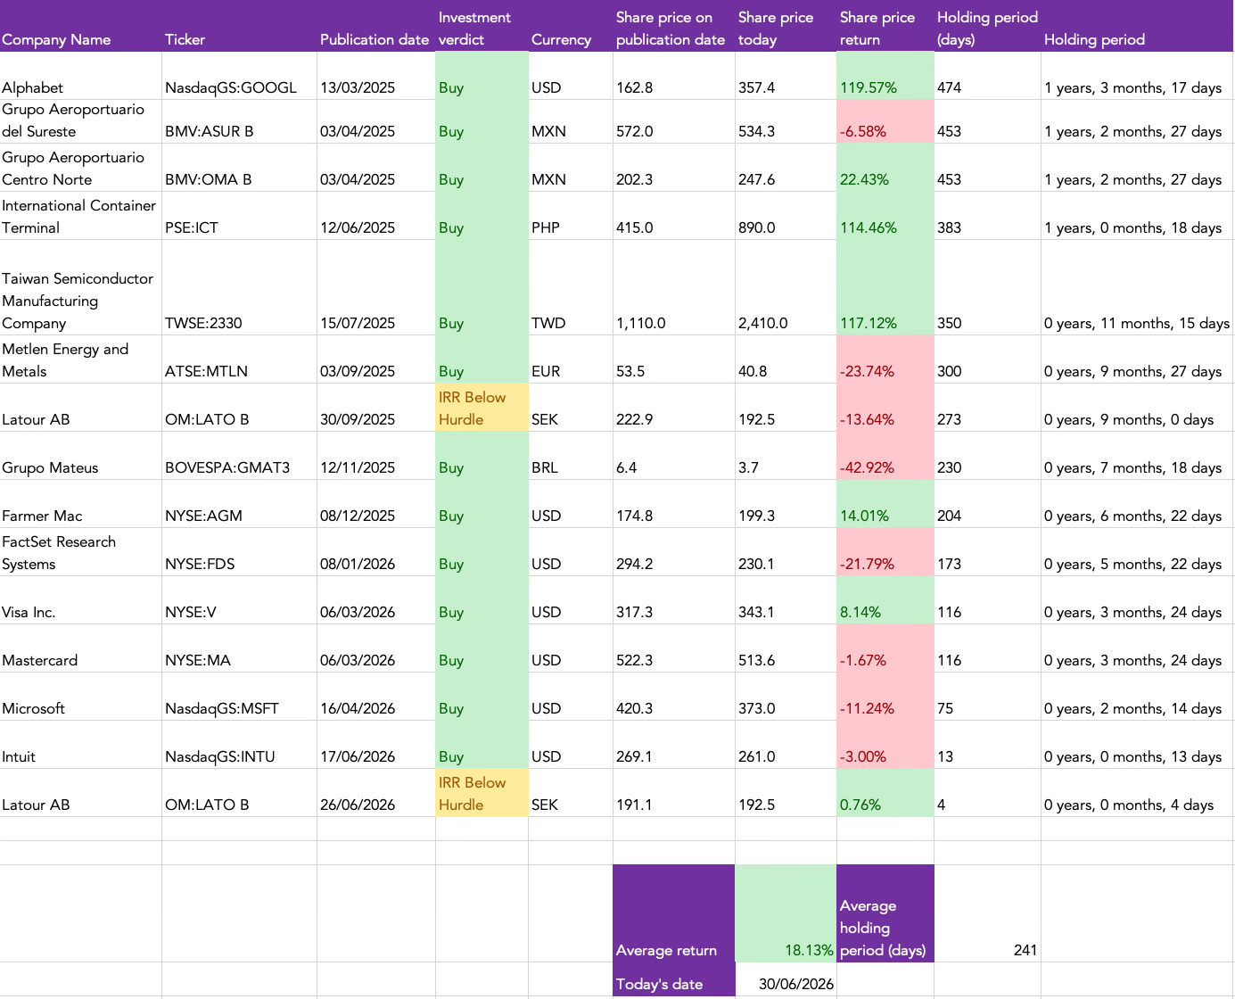Select the Grupo Aeroportuario del Sureste cell
1235x999 pixels.
pos(80,121)
